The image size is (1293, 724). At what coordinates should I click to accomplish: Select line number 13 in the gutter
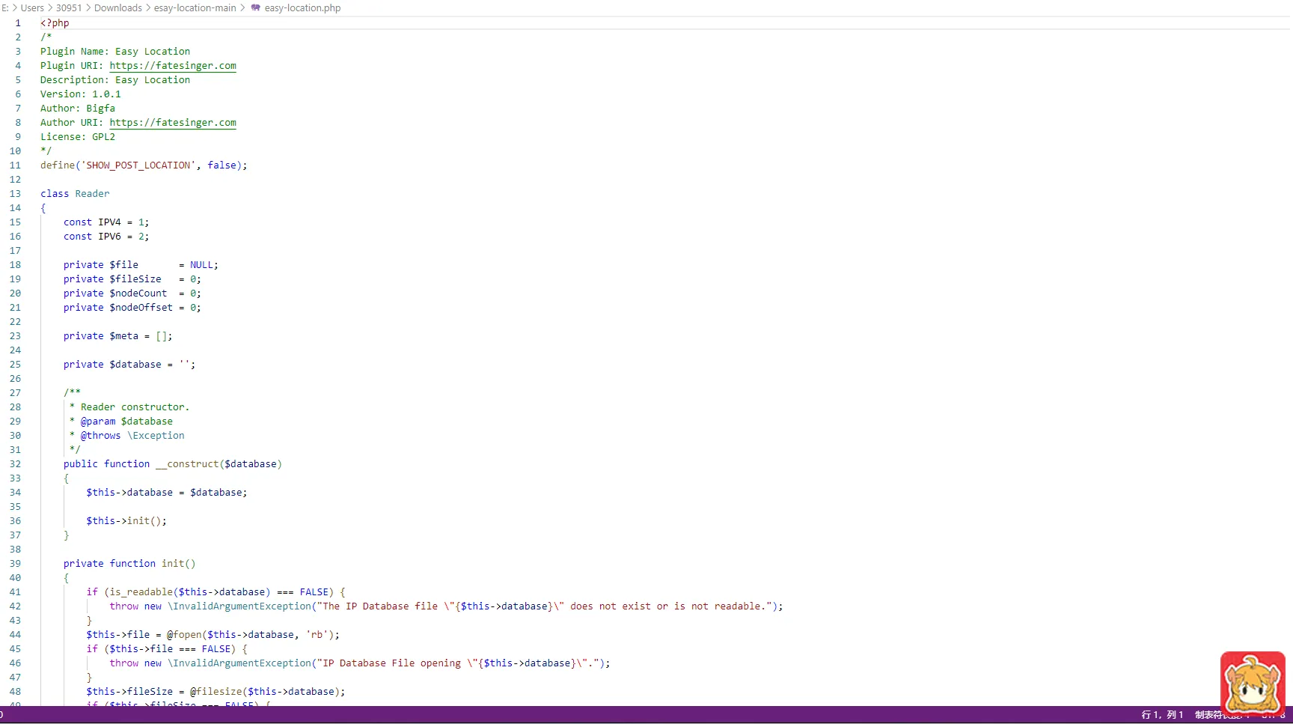coord(15,194)
